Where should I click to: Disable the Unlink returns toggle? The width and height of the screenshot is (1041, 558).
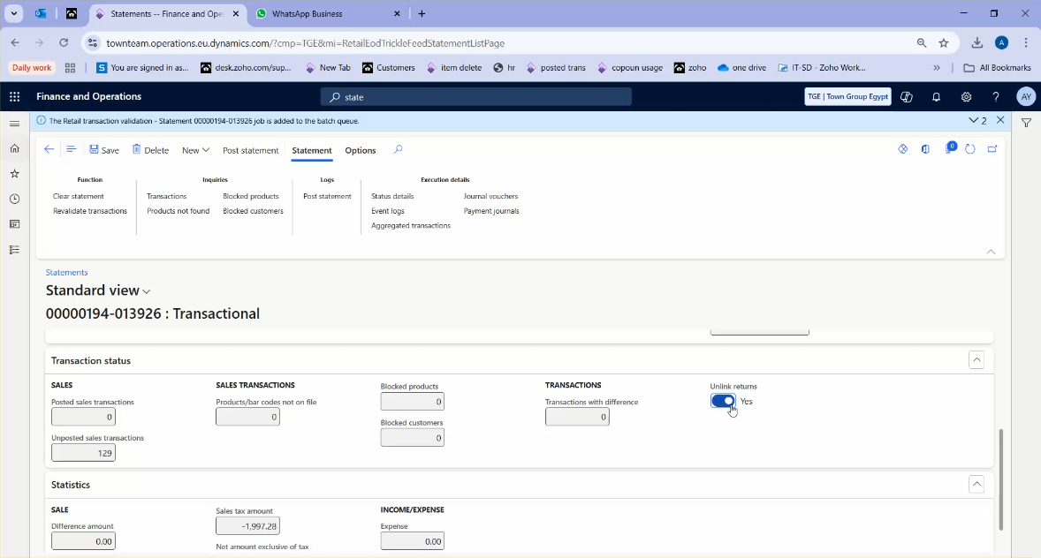pyautogui.click(x=722, y=401)
